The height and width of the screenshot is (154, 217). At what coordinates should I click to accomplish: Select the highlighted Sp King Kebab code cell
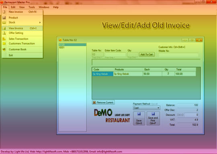click(103, 74)
